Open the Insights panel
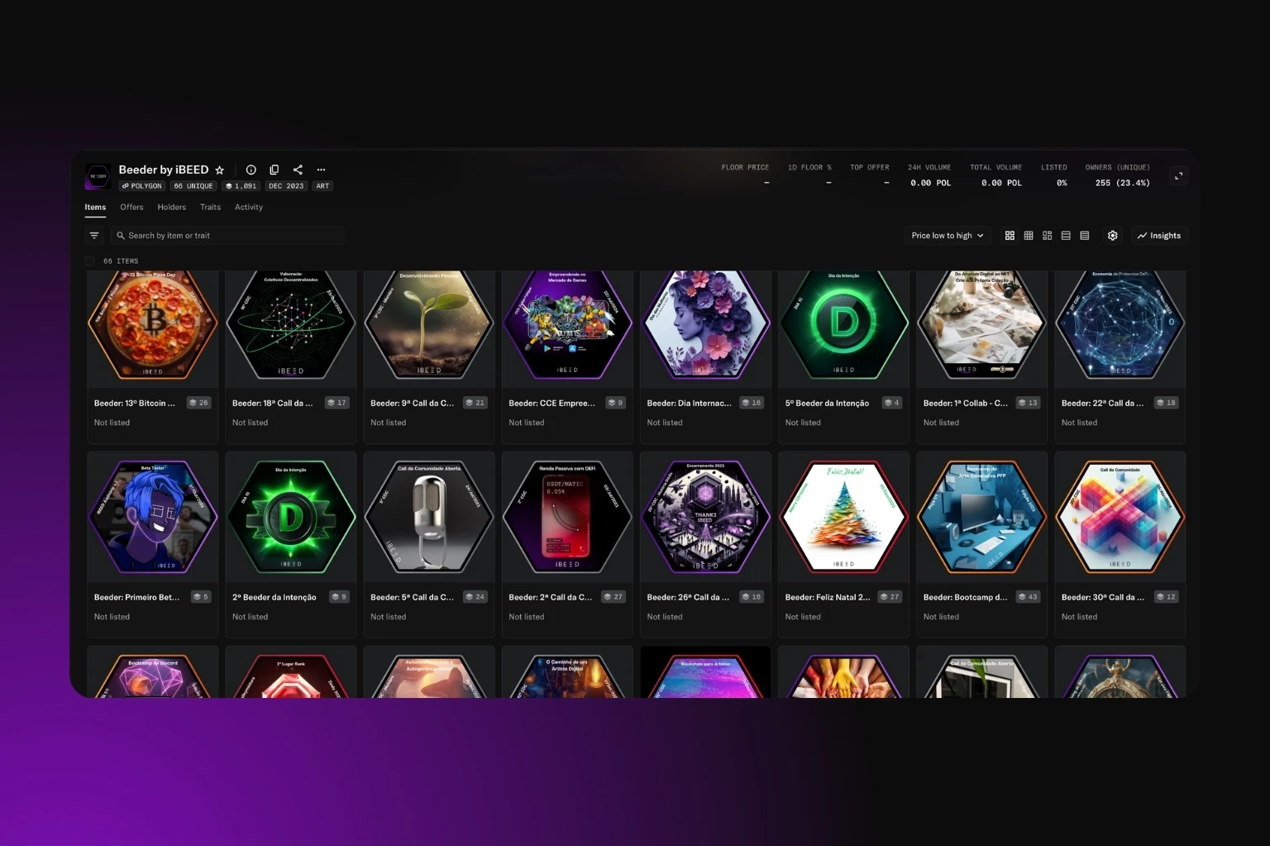 (1159, 236)
